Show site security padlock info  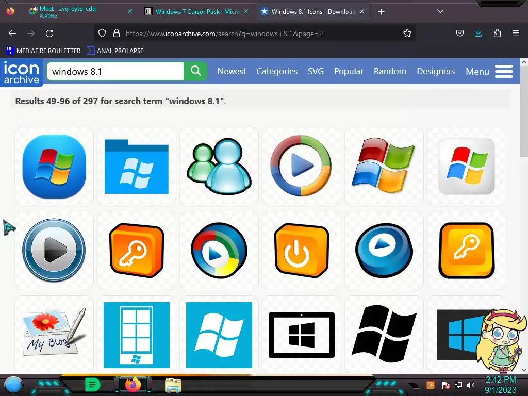click(x=117, y=33)
